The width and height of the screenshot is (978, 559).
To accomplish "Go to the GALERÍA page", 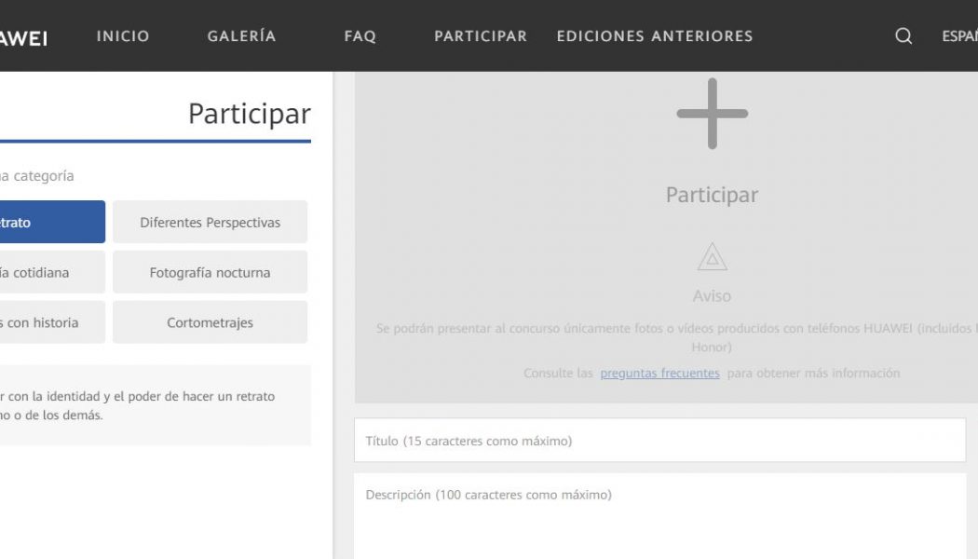I will click(241, 36).
